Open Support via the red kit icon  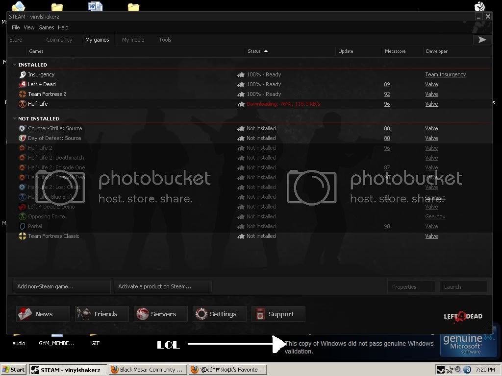click(x=260, y=314)
